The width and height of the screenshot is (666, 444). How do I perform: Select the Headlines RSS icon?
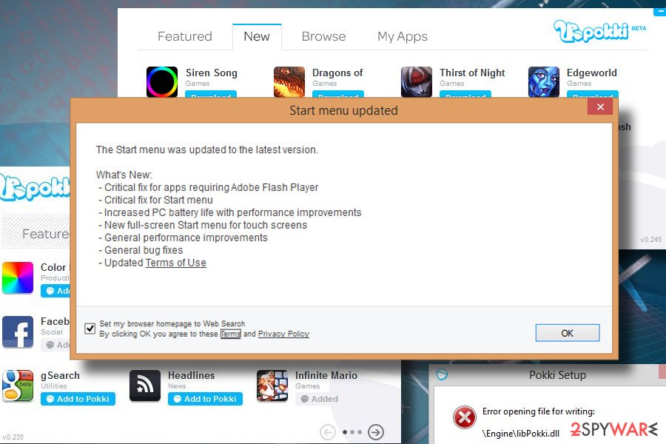tap(145, 386)
